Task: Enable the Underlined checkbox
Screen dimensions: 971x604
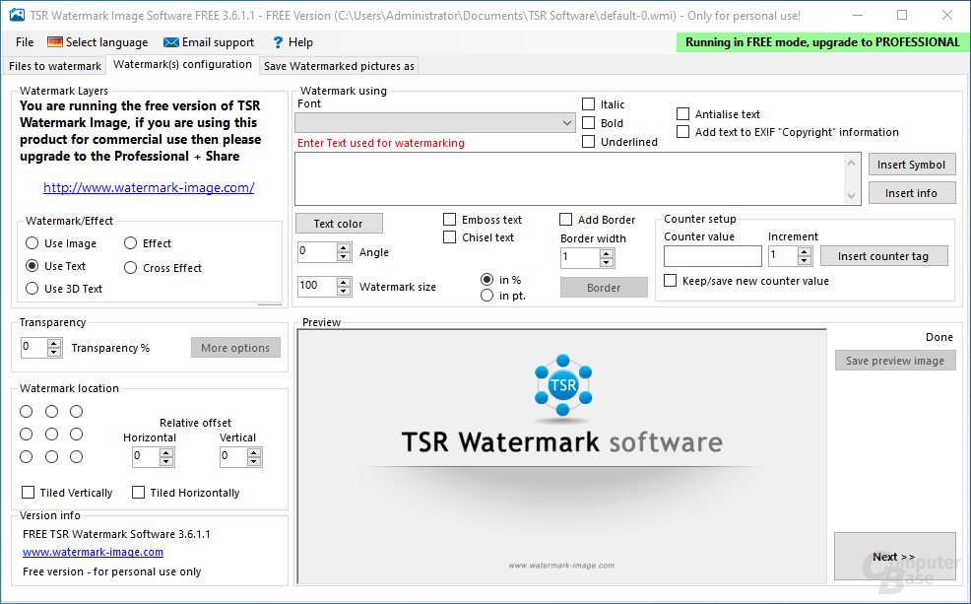Action: pos(588,141)
